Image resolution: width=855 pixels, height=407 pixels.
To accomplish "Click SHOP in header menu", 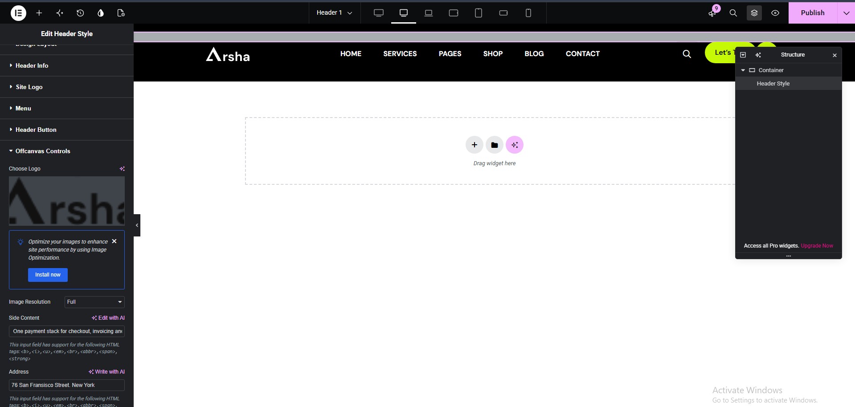I will (493, 53).
